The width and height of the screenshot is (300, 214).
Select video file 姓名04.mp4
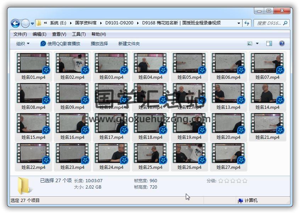pos(150,66)
